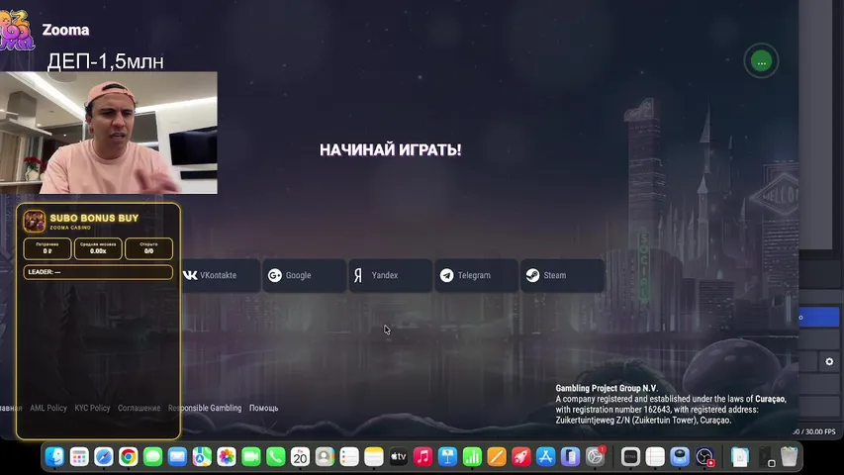This screenshot has width=844, height=475.
Task: Open the AML Policy footer link
Action: (x=48, y=408)
